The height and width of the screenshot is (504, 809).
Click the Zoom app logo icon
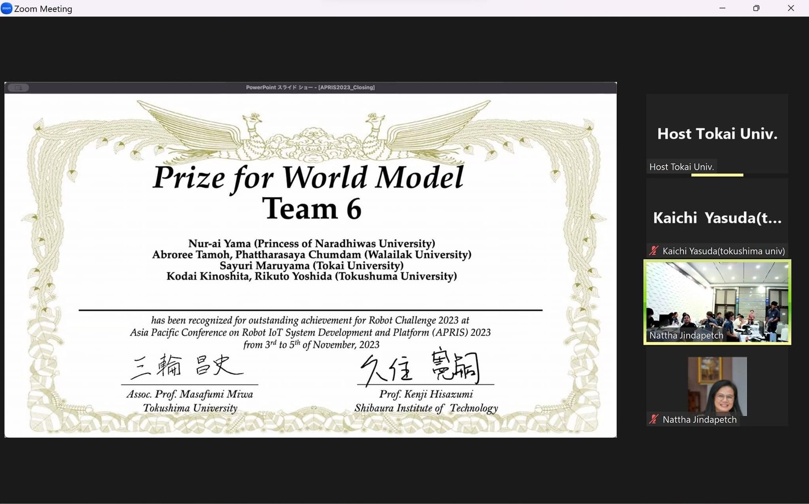[6, 8]
